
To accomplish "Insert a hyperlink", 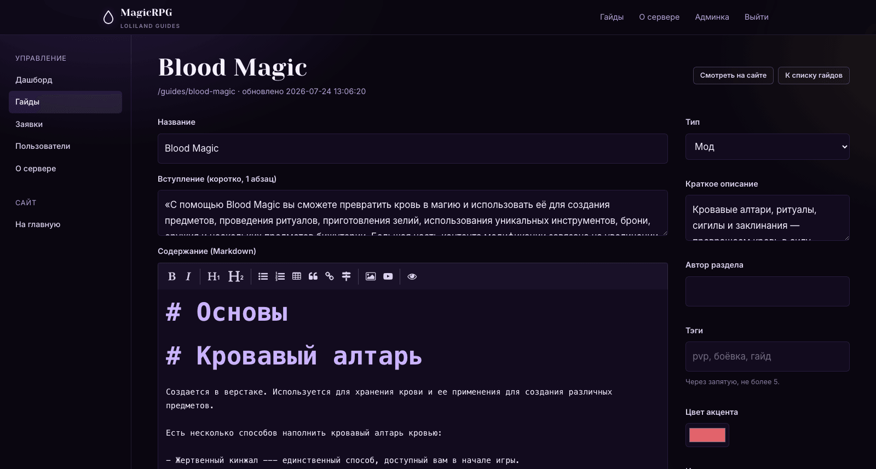I will [330, 276].
